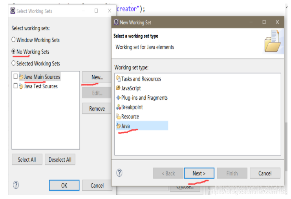Click the Finish button in wizard
The width and height of the screenshot is (291, 199).
(232, 173)
